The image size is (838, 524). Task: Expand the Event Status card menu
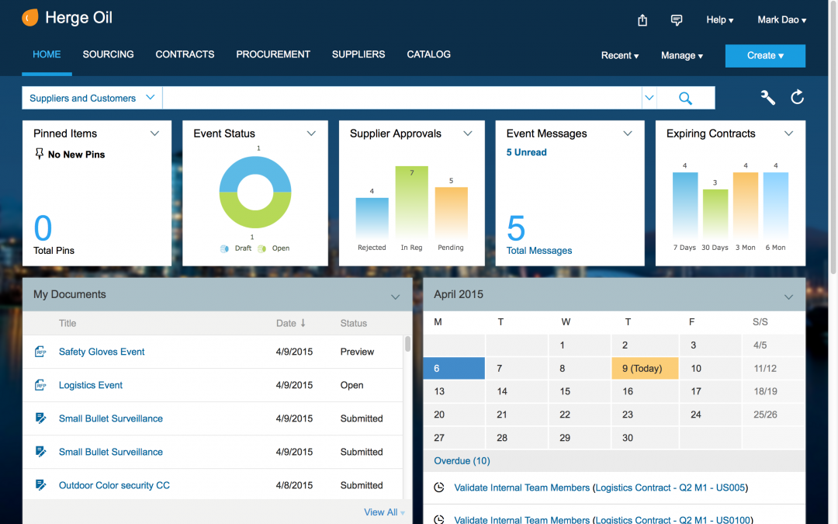[x=311, y=134]
